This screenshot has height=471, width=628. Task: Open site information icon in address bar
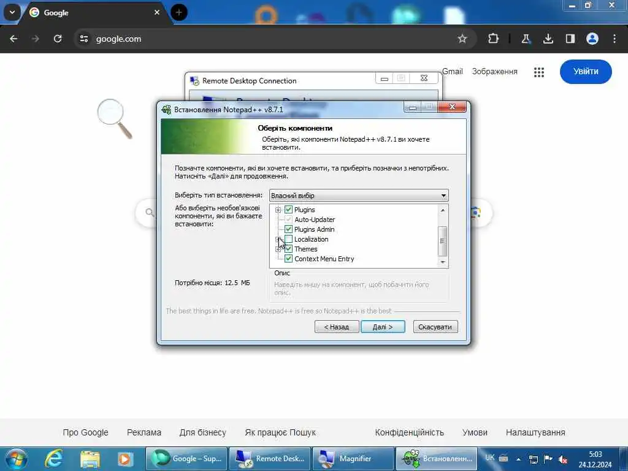point(83,39)
